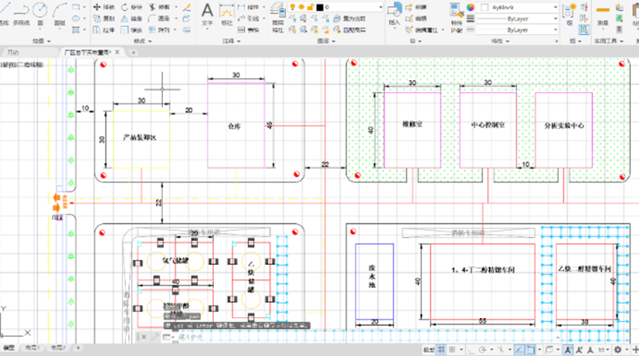Click the Text (文字) annotation tool
Image resolution: width=639 pixels, height=356 pixels.
point(207,13)
